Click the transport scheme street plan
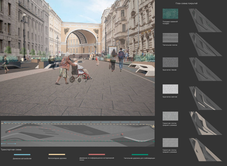Viewport: 227px width, 166px height. tap(77, 134)
